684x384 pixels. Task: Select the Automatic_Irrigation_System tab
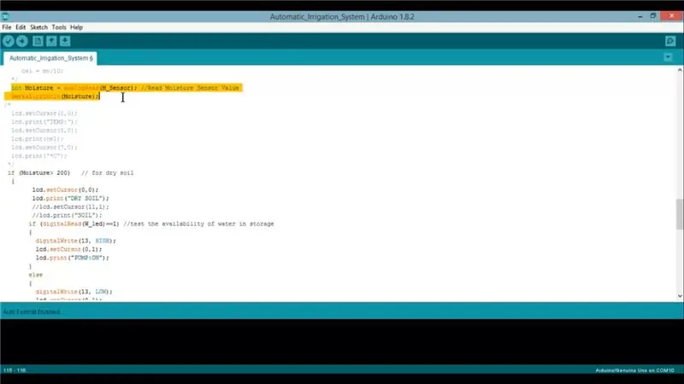pos(50,58)
